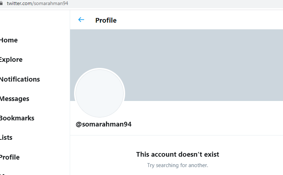This screenshot has height=175, width=283.
Task: Click the padlock icon in address bar
Action: coord(1,3)
